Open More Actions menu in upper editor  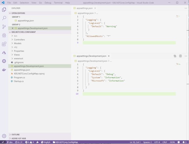click(186, 8)
